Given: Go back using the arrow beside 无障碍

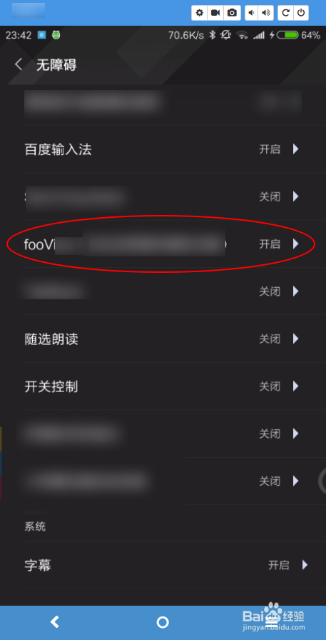Looking at the screenshot, I should tap(19, 64).
